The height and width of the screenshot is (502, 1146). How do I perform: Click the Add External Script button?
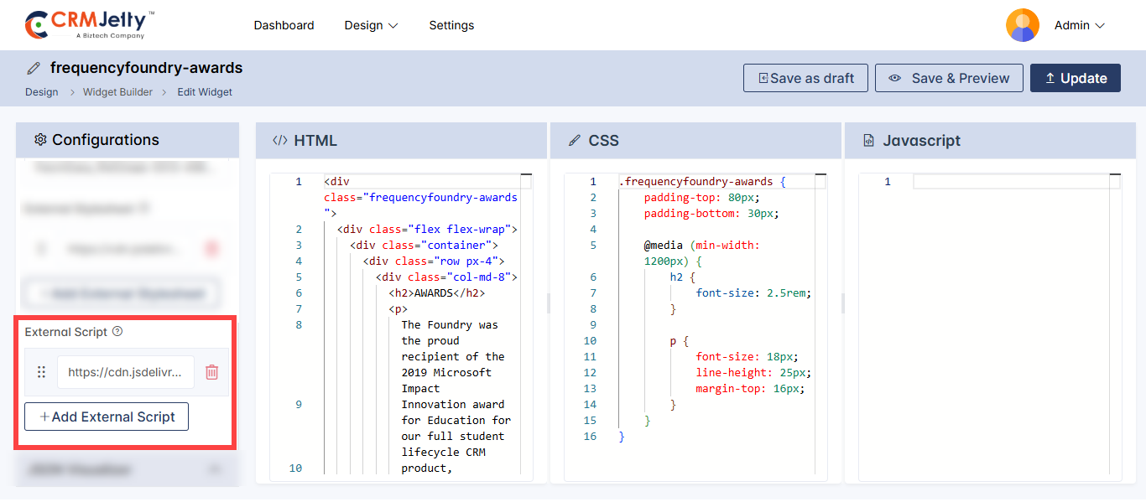[x=107, y=417]
